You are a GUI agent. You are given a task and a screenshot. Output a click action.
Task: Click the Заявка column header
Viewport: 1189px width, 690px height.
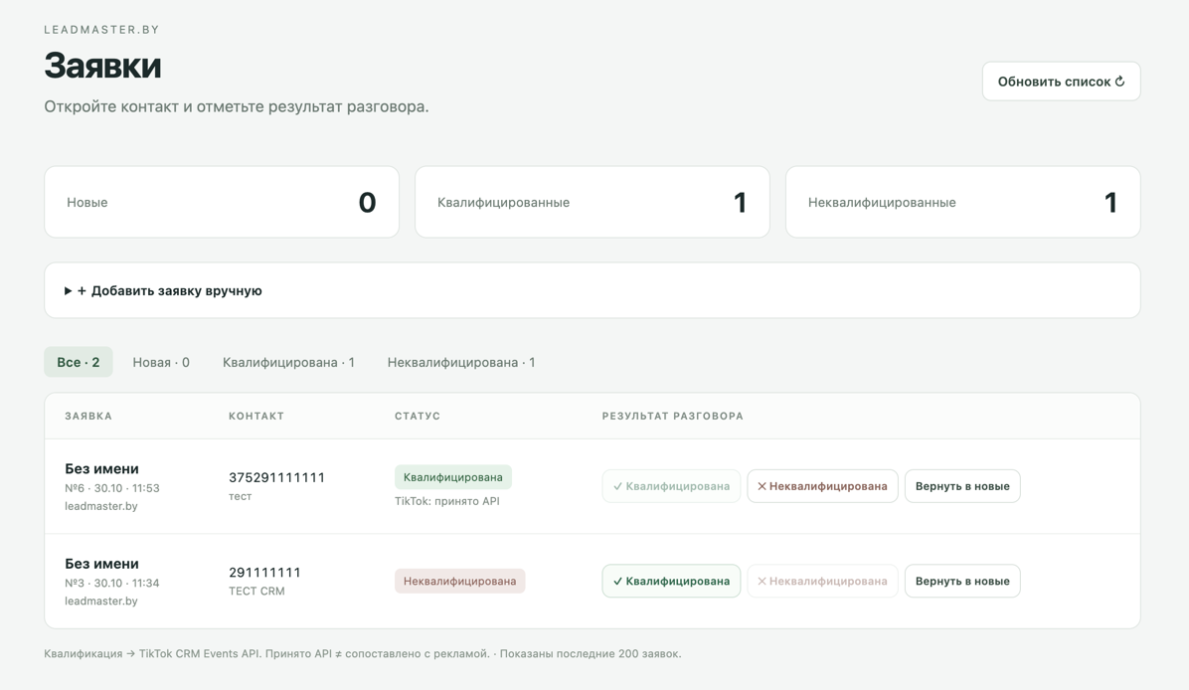(x=87, y=416)
